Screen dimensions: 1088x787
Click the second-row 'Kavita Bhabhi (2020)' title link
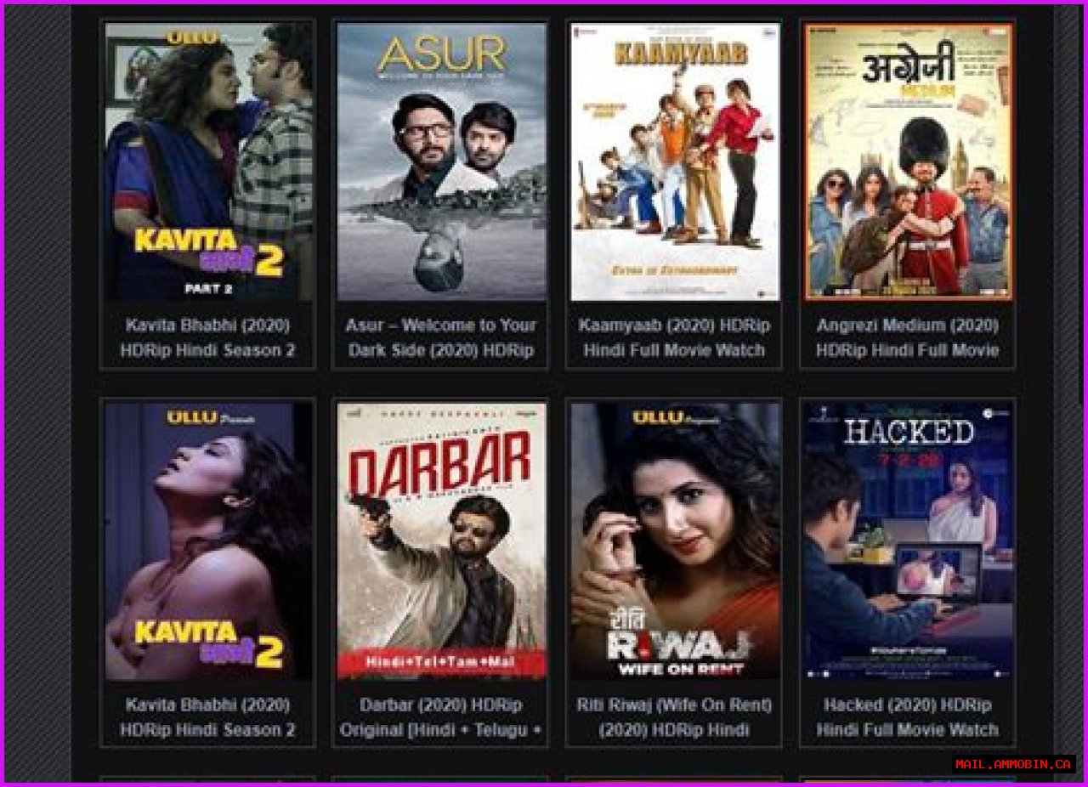click(x=208, y=717)
